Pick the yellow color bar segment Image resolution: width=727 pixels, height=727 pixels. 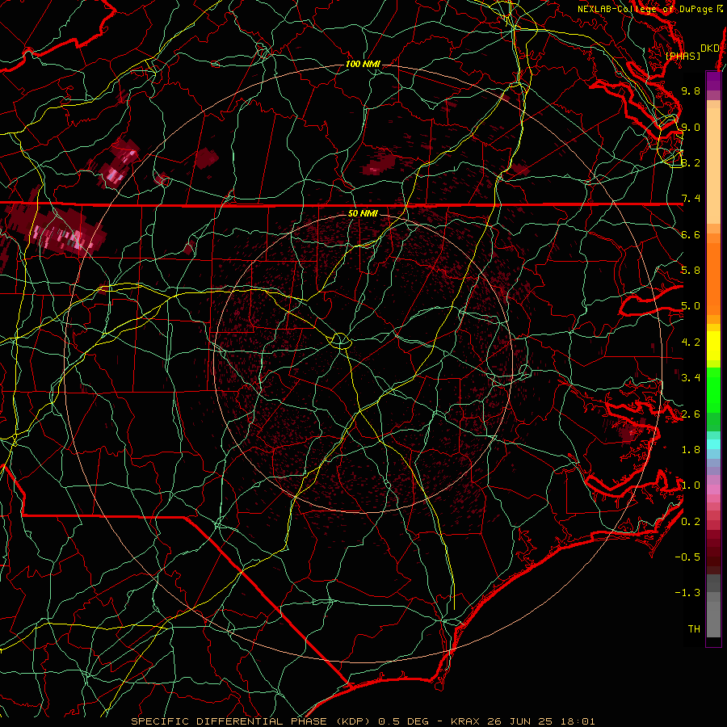coord(713,346)
